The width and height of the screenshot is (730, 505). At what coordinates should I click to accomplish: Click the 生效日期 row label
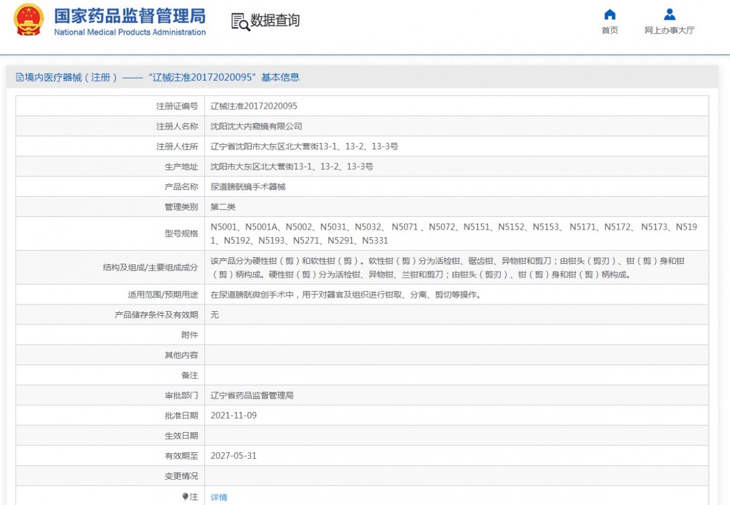pyautogui.click(x=181, y=436)
